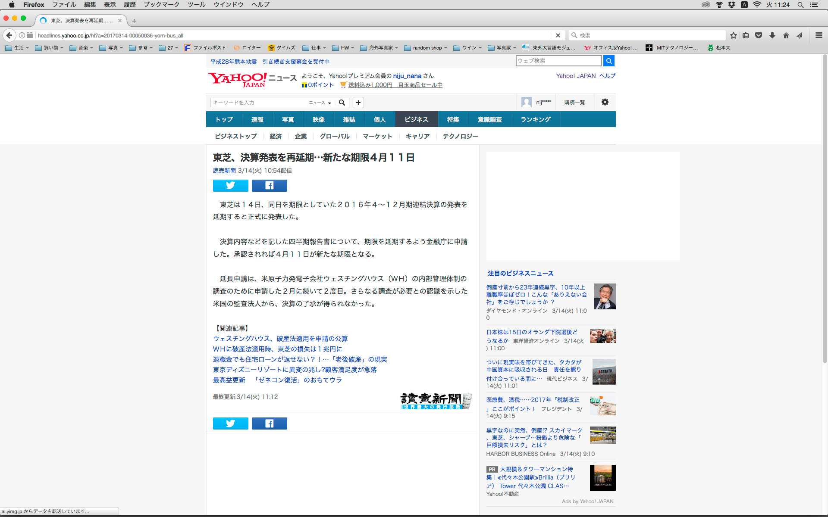
Task: Click the 読売新聞 source link
Action: tap(224, 171)
